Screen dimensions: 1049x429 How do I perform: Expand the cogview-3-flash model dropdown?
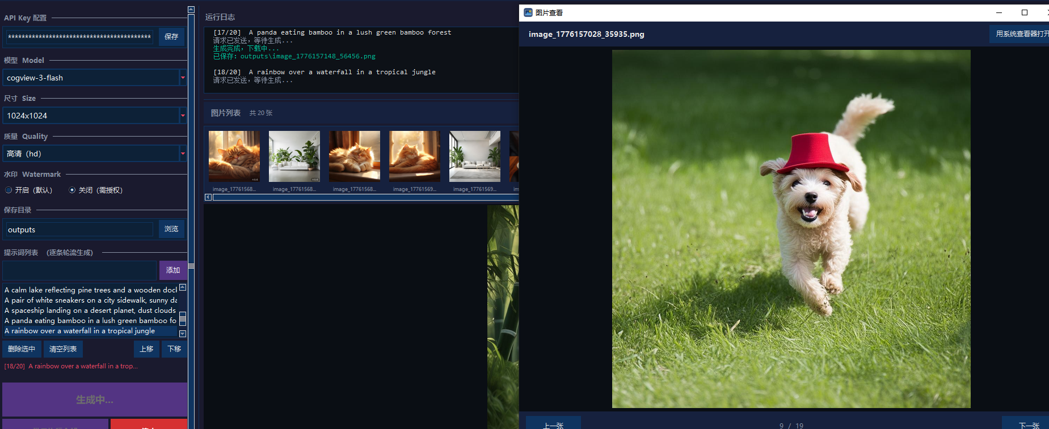click(183, 78)
